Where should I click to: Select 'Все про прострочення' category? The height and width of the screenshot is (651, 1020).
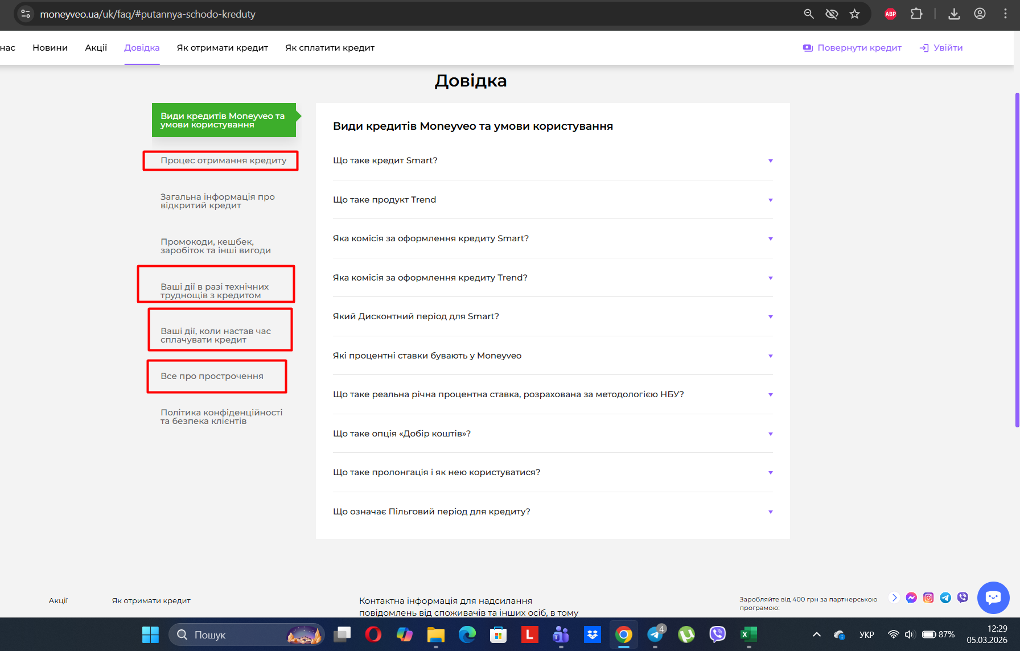[x=212, y=376]
